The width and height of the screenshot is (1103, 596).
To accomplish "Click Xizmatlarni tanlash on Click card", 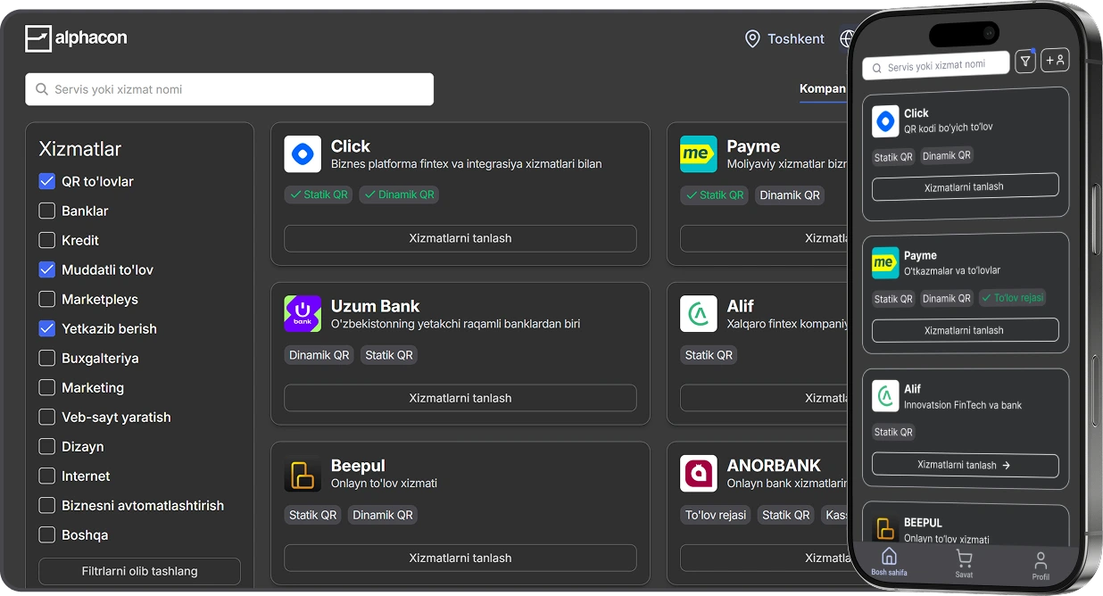I will tap(460, 238).
